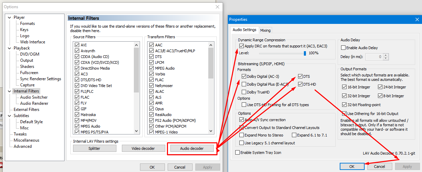
Task: Enable Use Legacy 5.1 channel layout
Action: 242,143
